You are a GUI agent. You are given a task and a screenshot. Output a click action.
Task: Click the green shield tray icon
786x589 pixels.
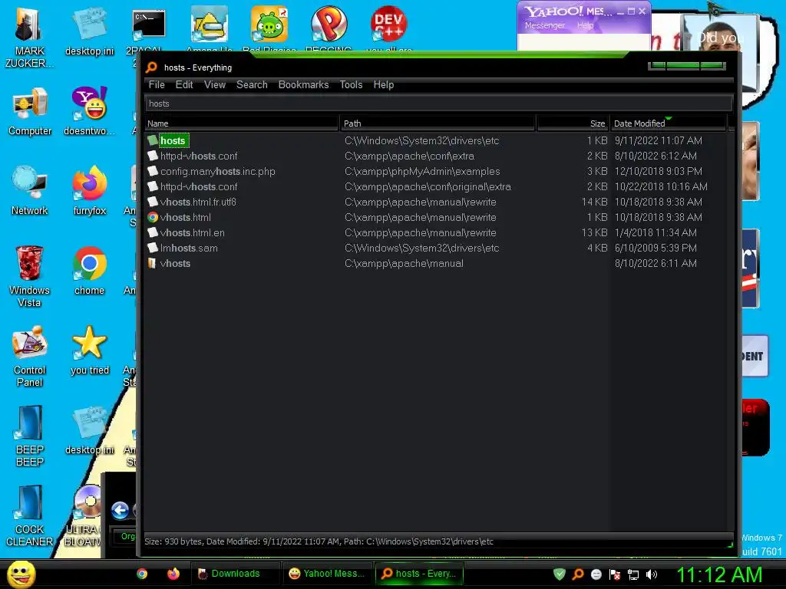(560, 574)
